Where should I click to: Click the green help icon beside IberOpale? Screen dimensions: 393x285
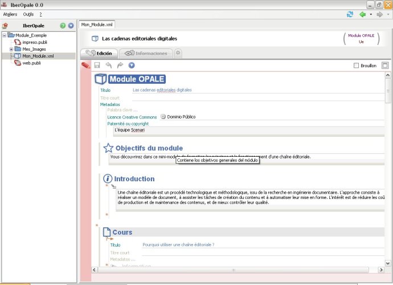(x=63, y=26)
